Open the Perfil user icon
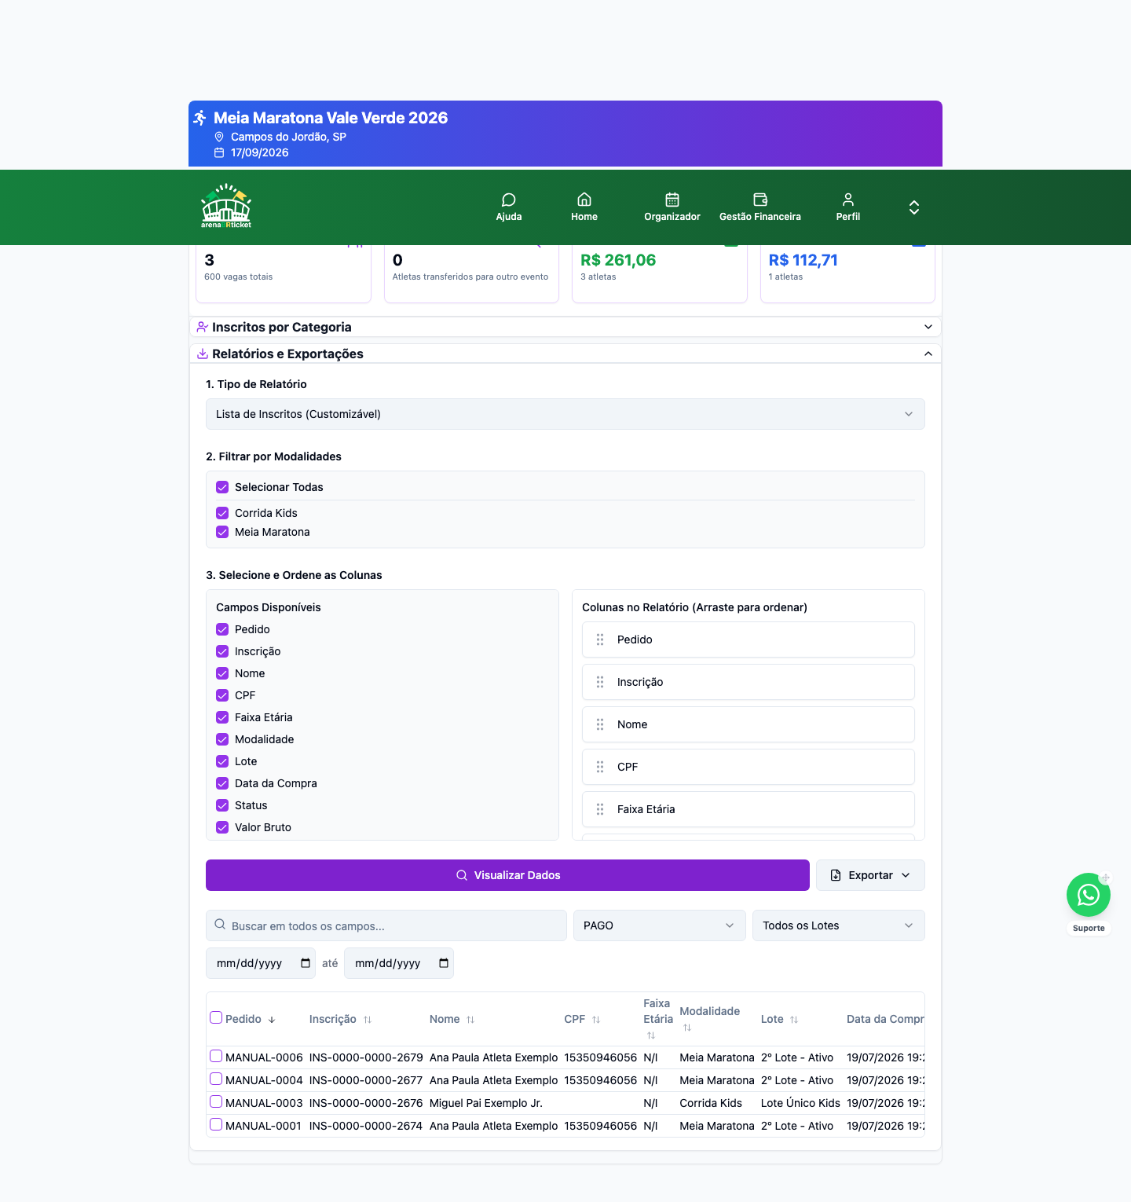 click(x=848, y=200)
